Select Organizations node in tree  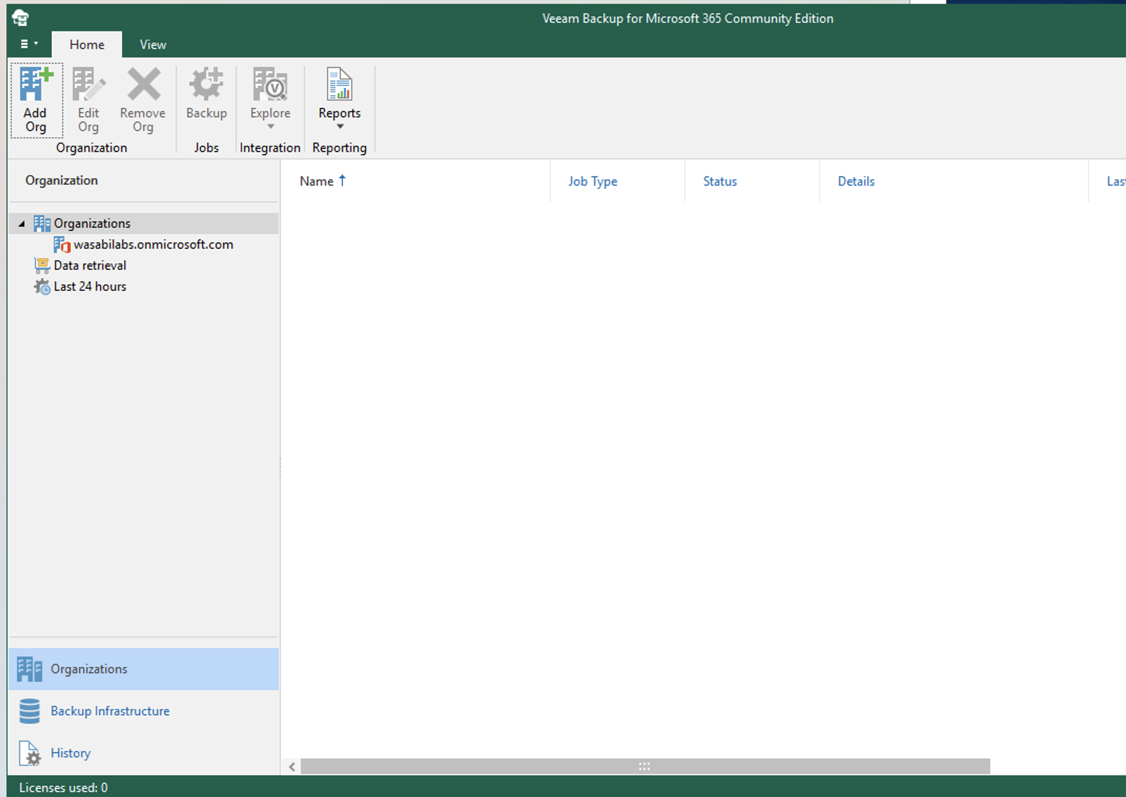[144, 223]
